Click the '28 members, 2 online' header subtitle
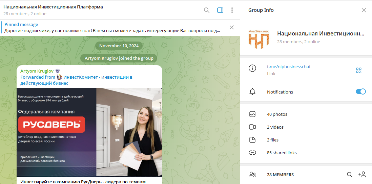The width and height of the screenshot is (372, 184). coord(25,14)
